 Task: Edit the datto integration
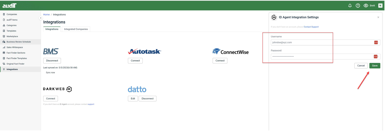(133, 99)
